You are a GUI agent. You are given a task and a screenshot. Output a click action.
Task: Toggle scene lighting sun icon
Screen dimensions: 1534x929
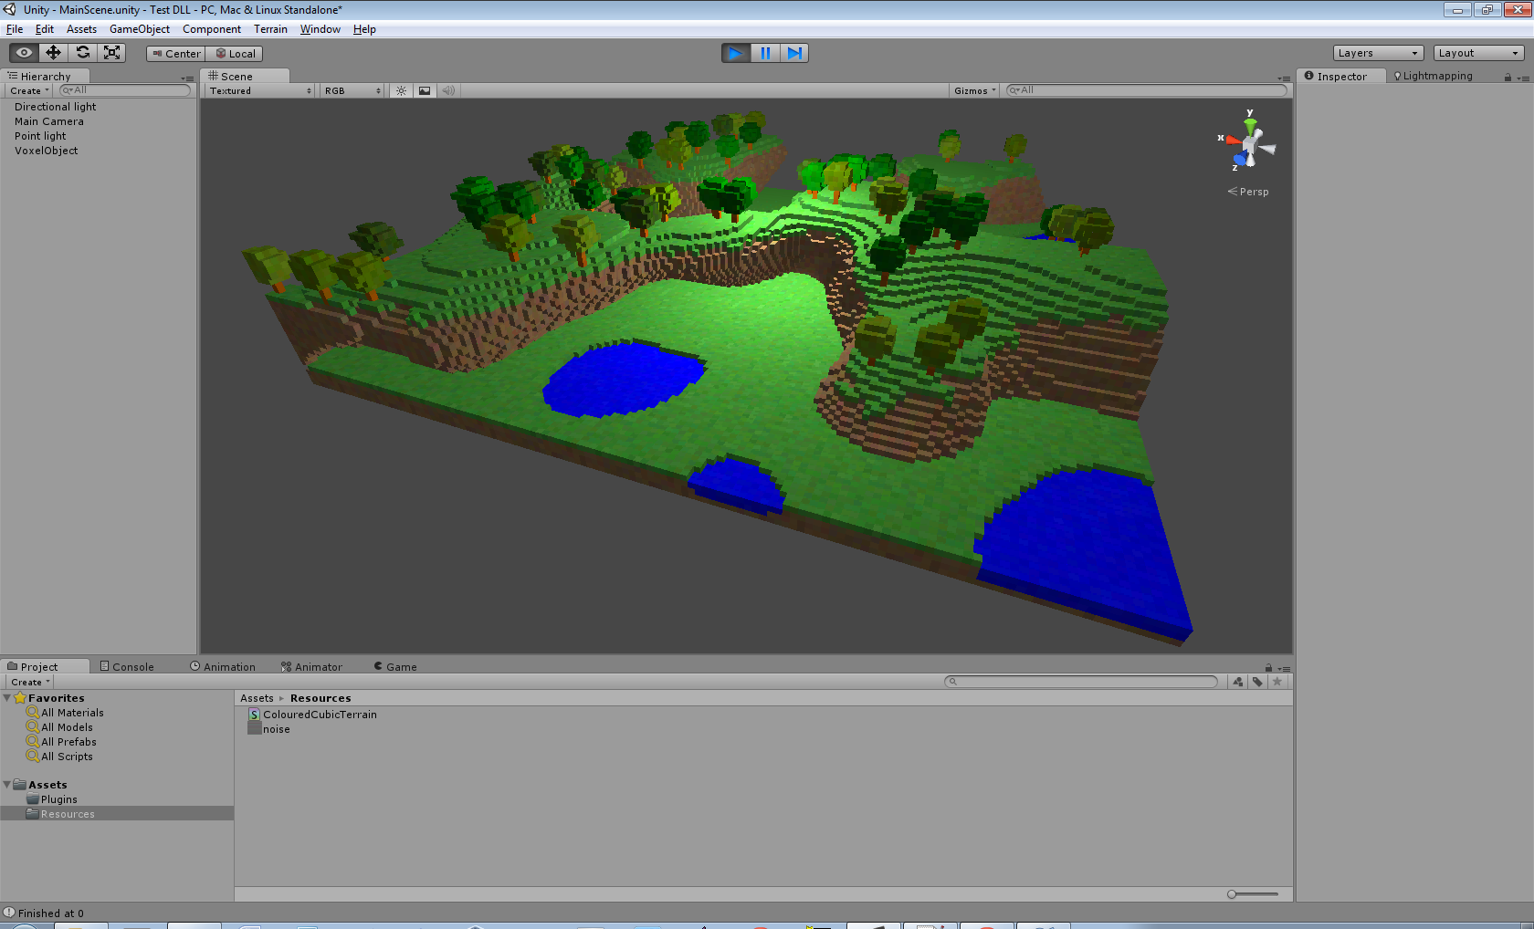pos(401,90)
